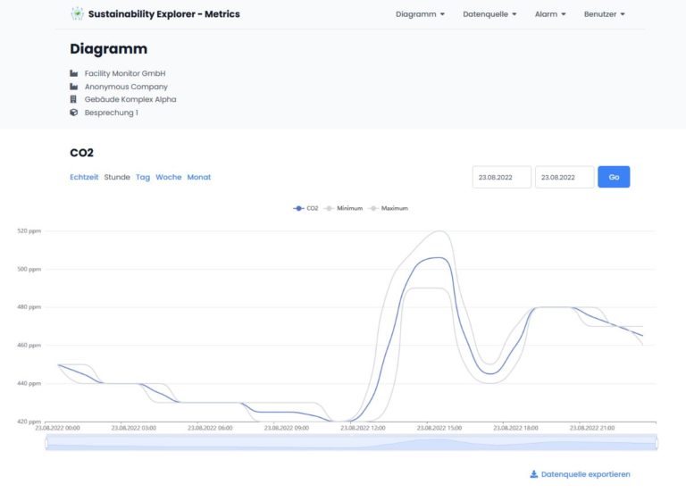Toggle the Maximum series in legend
The height and width of the screenshot is (493, 686).
[x=389, y=208]
